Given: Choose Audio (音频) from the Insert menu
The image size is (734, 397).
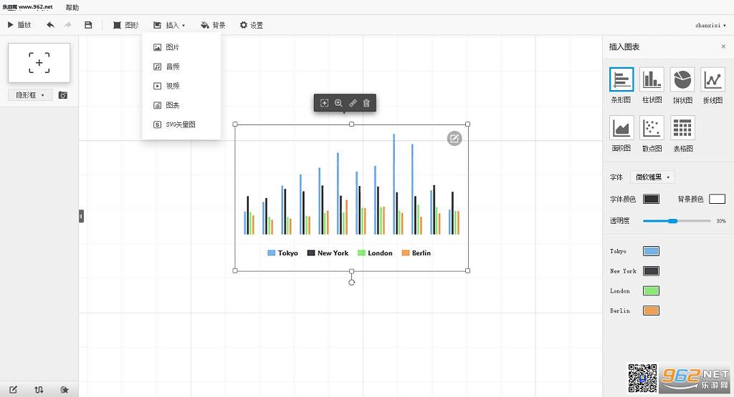Looking at the screenshot, I should point(181,67).
